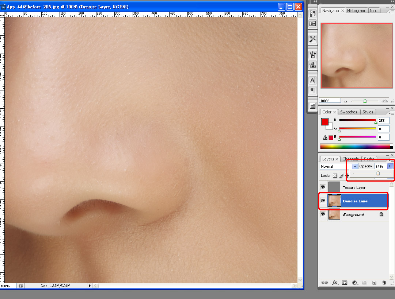395x299 pixels.
Task: Hide the Texture Layer eye icon
Action: pyautogui.click(x=323, y=187)
